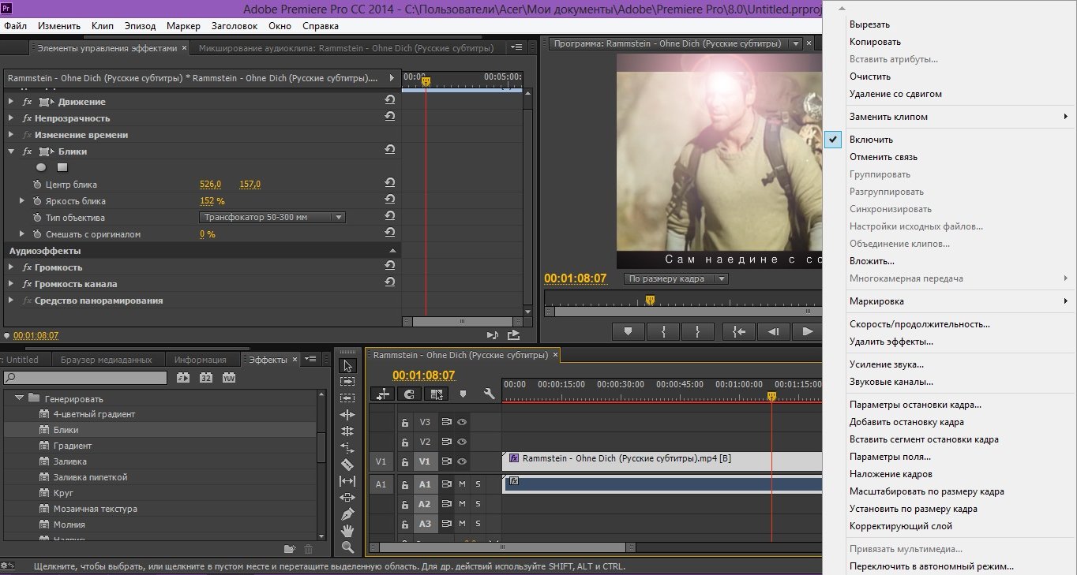Click the rectangle mask icon under Блики
1077x575 pixels.
[x=62, y=167]
